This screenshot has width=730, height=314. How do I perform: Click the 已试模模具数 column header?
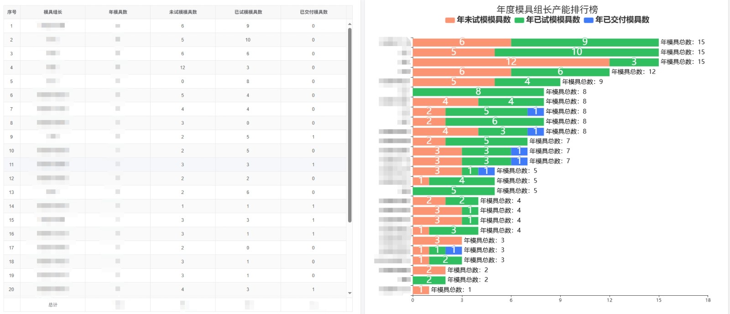tap(248, 12)
